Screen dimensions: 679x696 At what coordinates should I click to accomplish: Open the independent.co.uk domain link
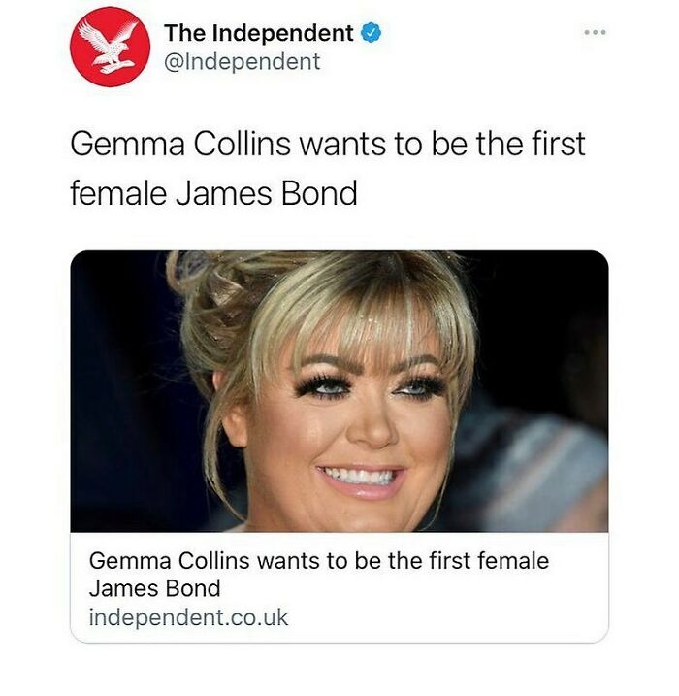188,617
